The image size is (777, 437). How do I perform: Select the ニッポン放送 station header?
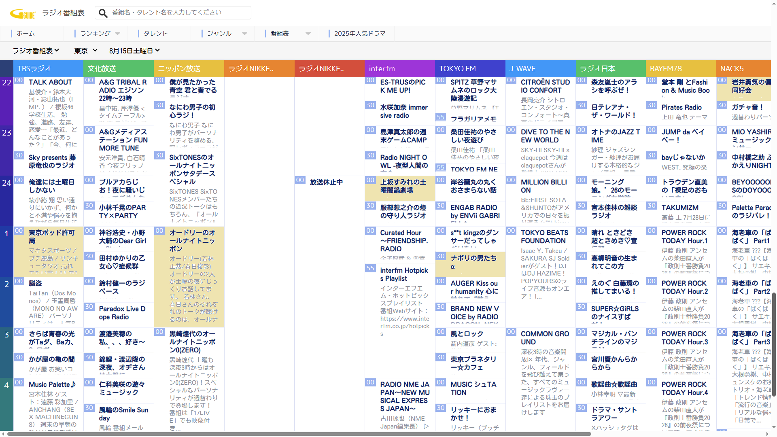[189, 68]
